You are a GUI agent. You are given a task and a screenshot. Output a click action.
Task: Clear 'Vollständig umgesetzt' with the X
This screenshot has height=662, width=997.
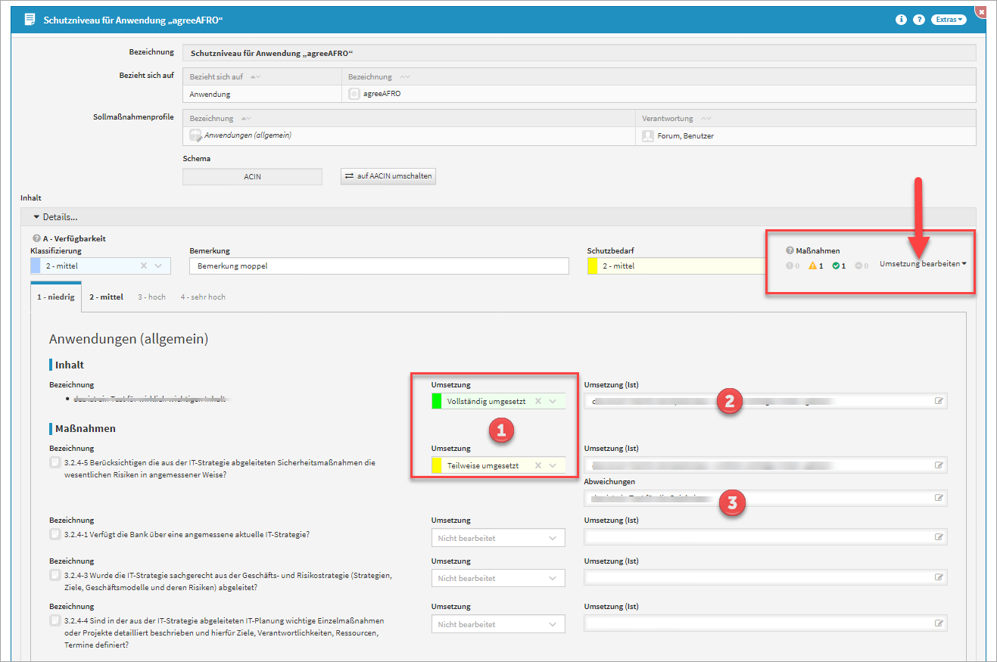tap(538, 402)
